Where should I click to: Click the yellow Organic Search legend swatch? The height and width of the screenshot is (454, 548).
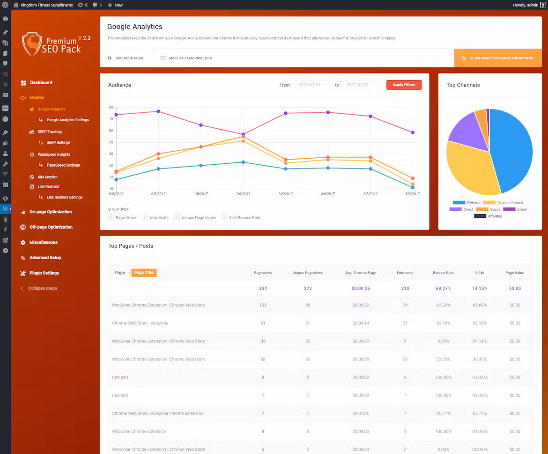tap(489, 203)
